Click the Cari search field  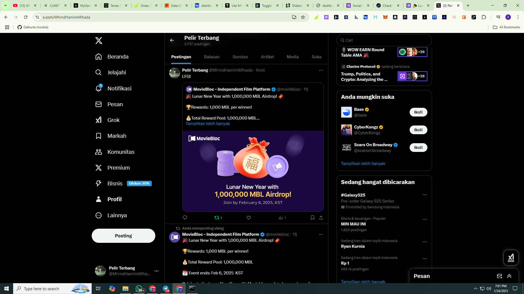(x=384, y=40)
